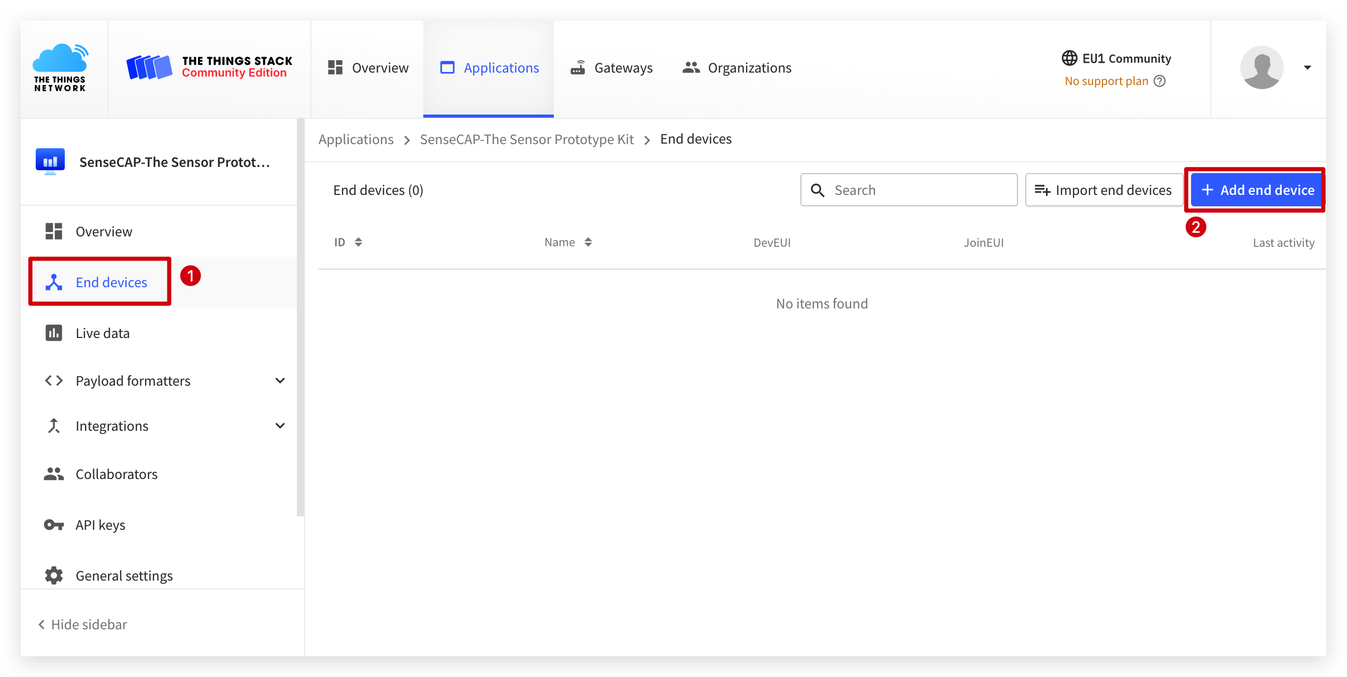Screen dimensions: 1347x677
Task: Click the Applications window icon
Action: pyautogui.click(x=447, y=67)
